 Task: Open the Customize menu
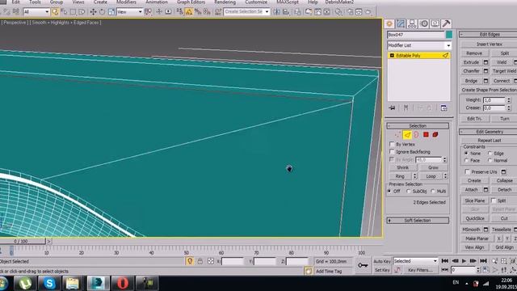(x=256, y=2)
